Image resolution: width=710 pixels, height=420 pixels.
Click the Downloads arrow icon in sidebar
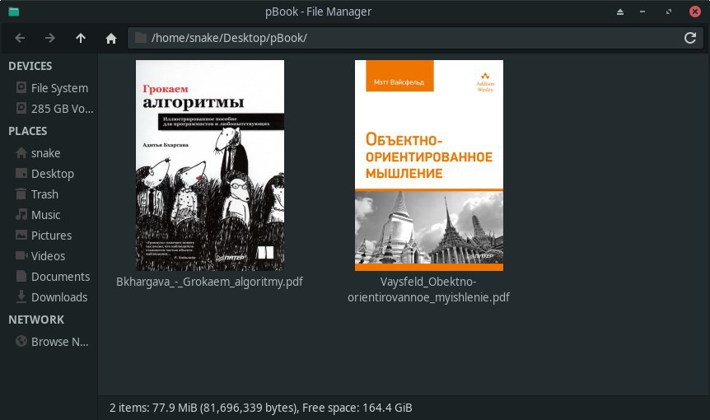tap(21, 296)
